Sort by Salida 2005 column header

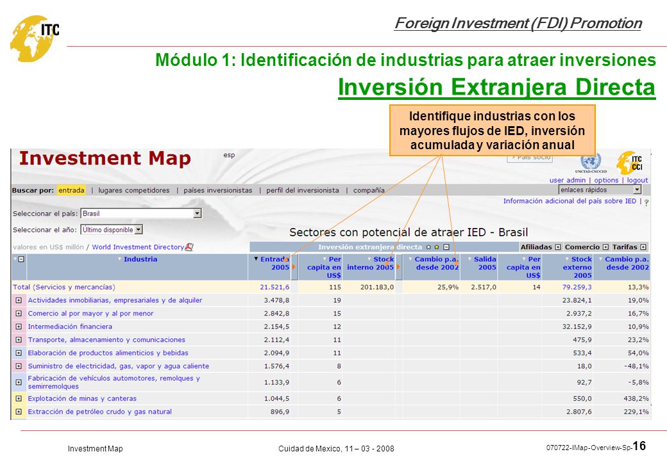coord(484,263)
